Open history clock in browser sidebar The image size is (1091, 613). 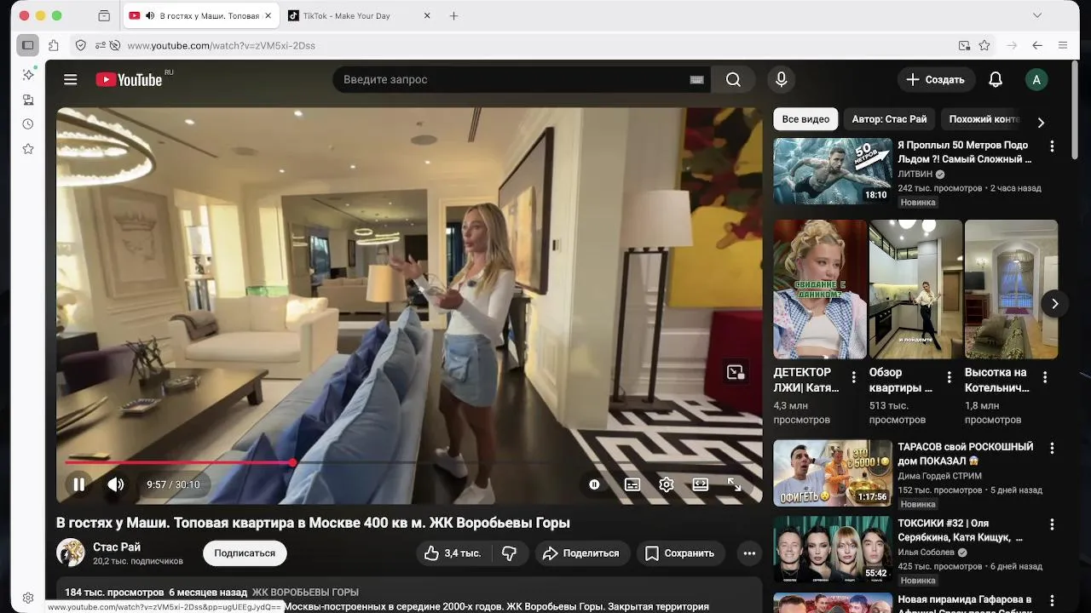(28, 124)
